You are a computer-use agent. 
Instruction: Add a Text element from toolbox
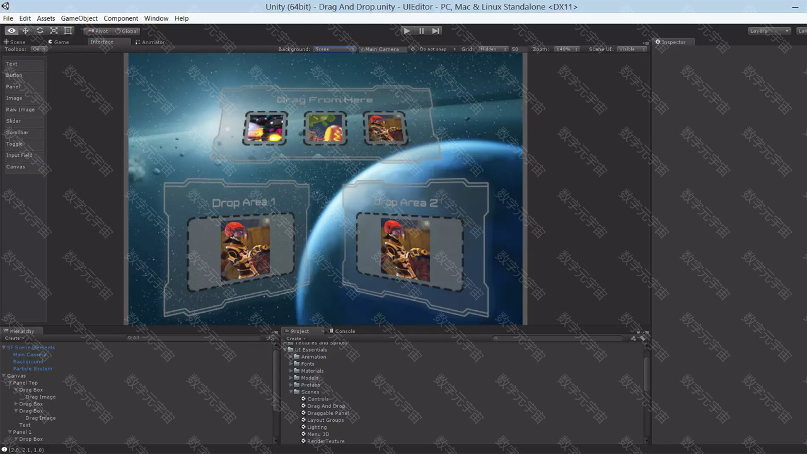click(x=25, y=64)
